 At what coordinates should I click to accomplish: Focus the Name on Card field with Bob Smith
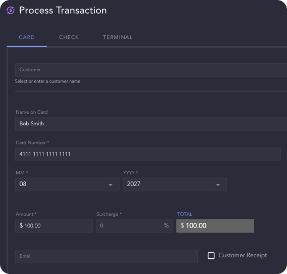151,124
